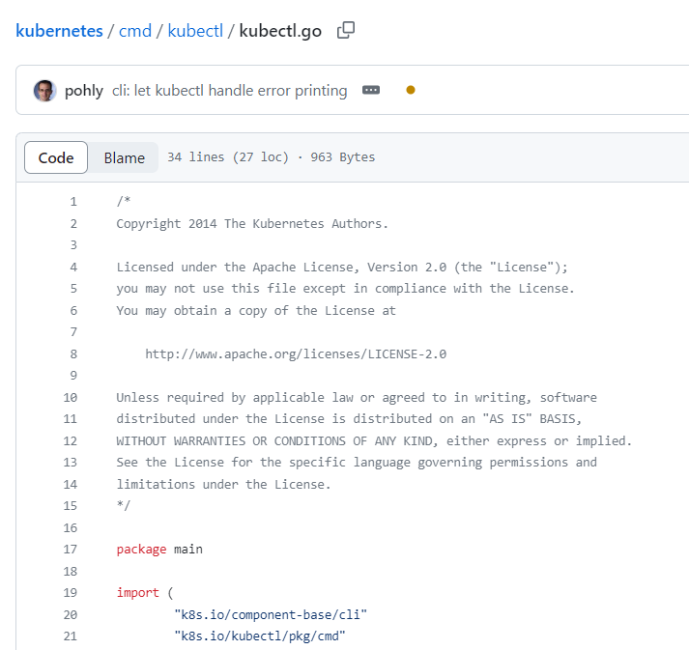
Task: Switch to the Code view tab
Action: 56,157
